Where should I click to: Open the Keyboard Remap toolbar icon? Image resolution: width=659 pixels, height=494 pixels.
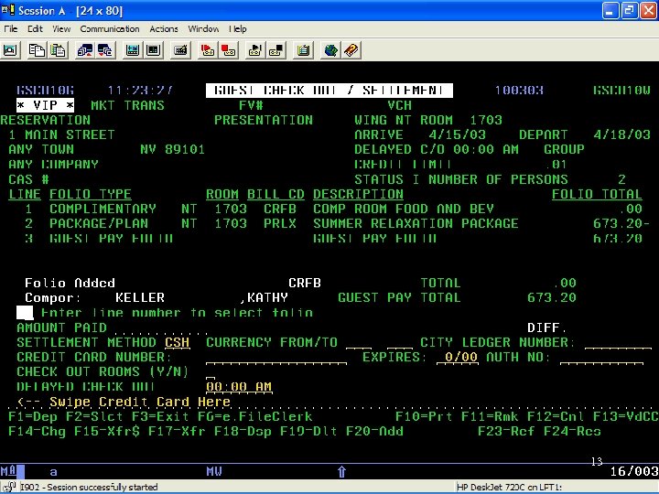(180, 50)
